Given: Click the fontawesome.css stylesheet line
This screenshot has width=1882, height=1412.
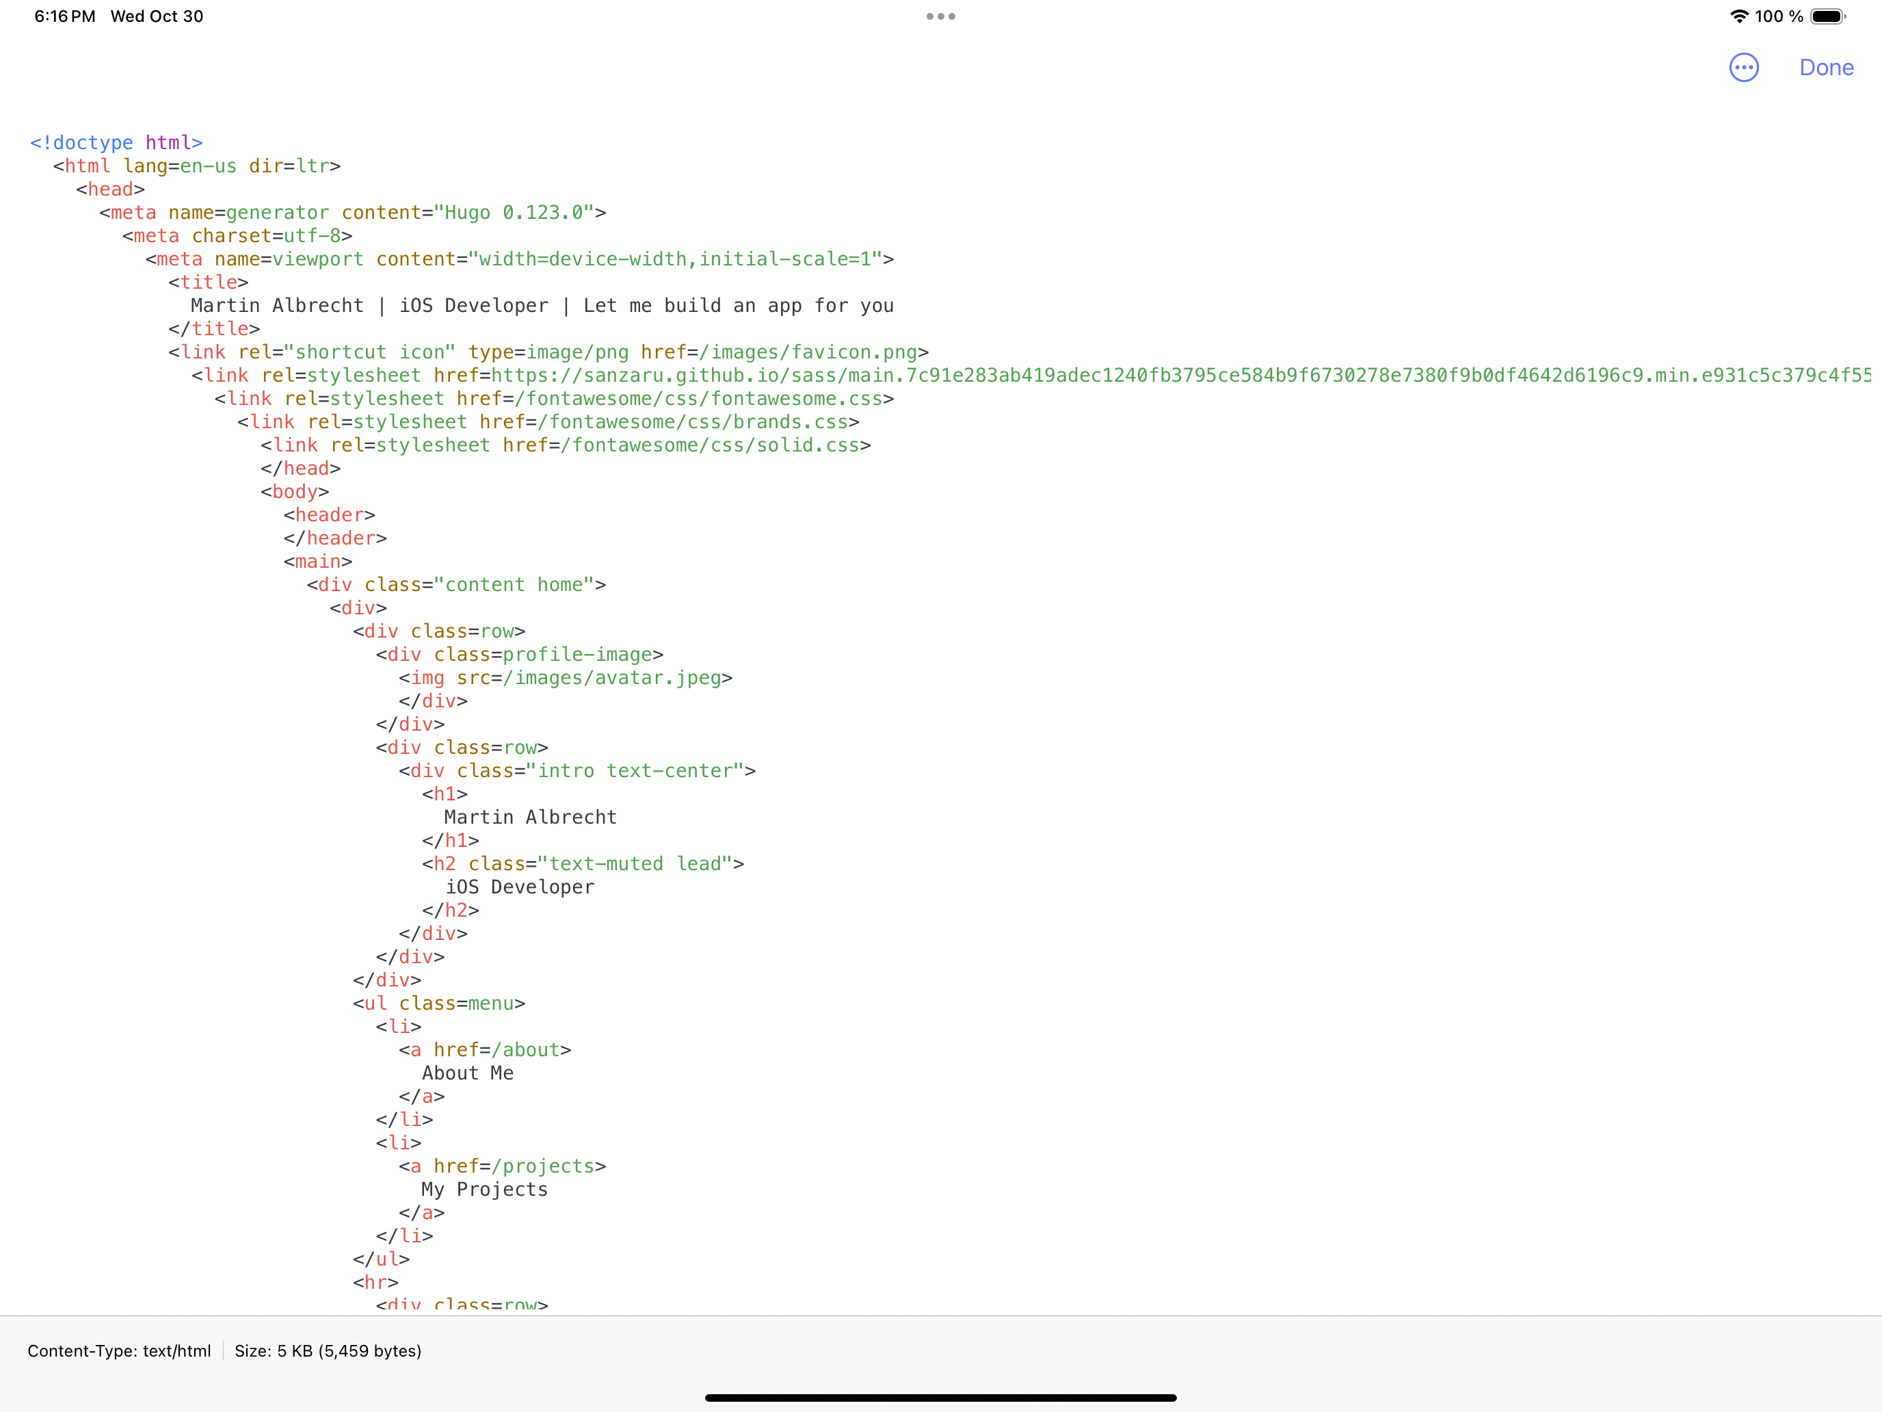Looking at the screenshot, I should (x=555, y=398).
